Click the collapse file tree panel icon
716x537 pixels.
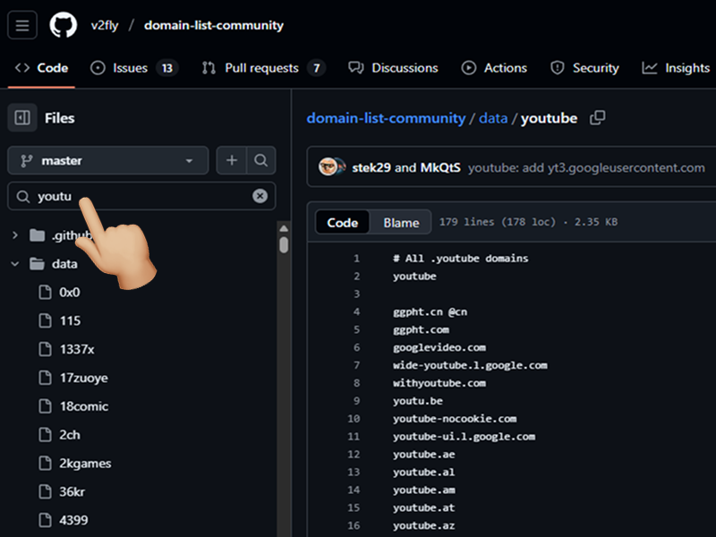click(x=21, y=117)
